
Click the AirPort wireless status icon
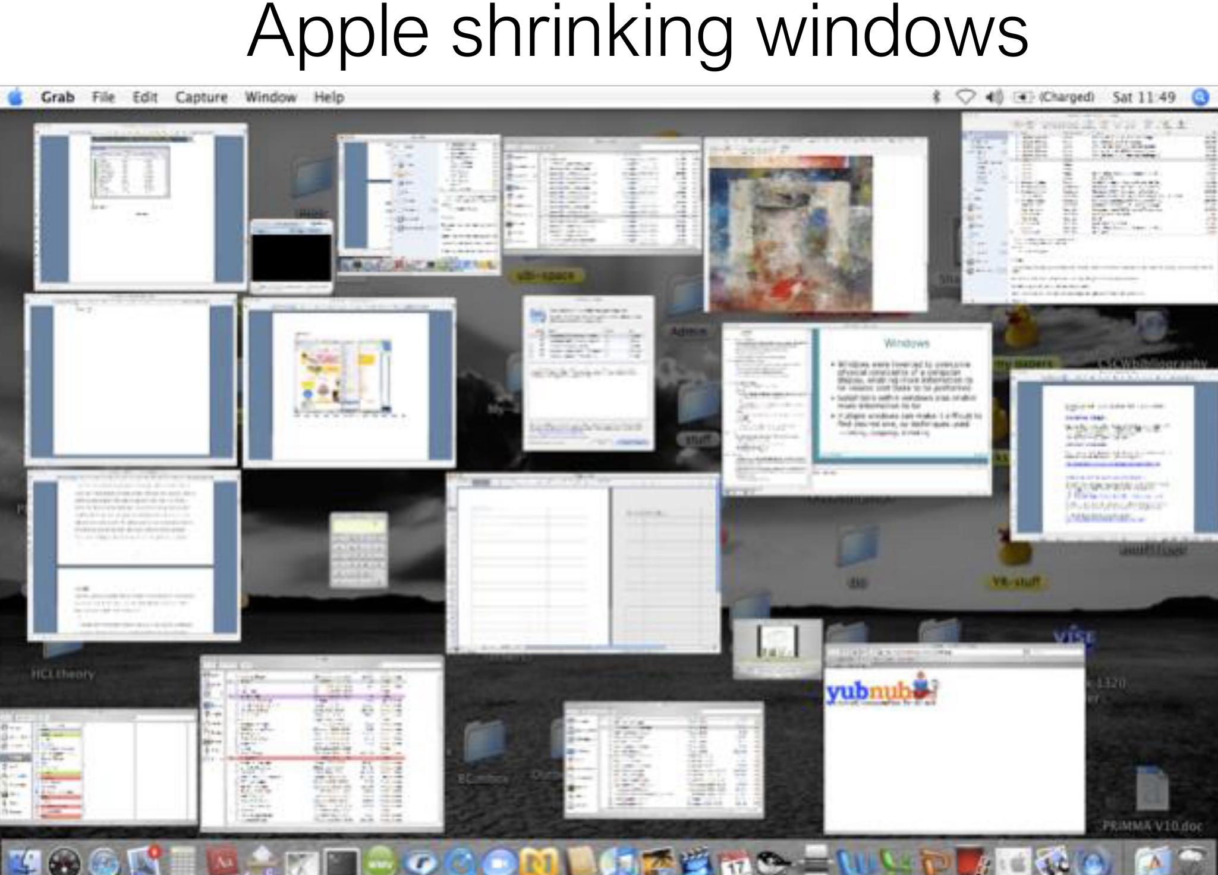click(966, 96)
